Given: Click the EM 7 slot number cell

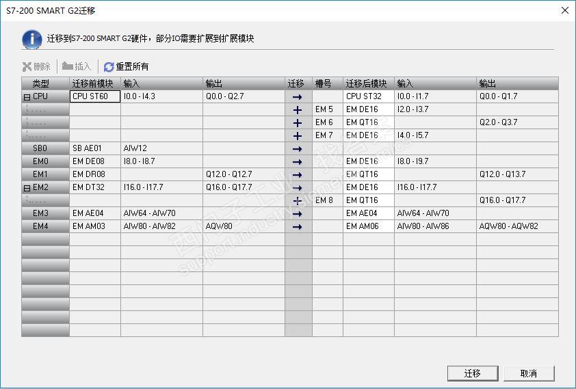Looking at the screenshot, I should coord(327,136).
